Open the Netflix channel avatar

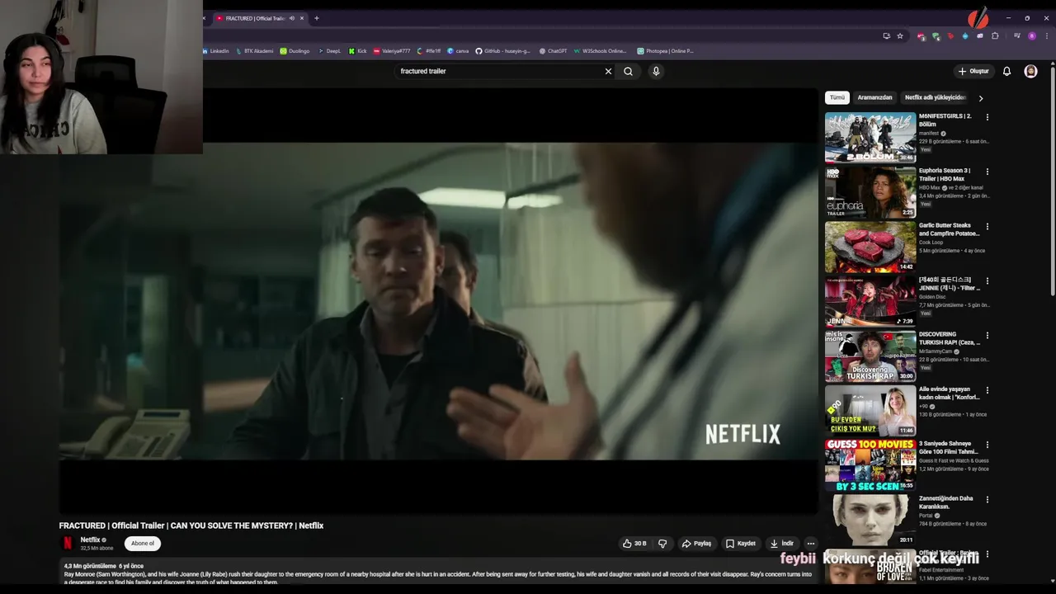click(x=68, y=543)
